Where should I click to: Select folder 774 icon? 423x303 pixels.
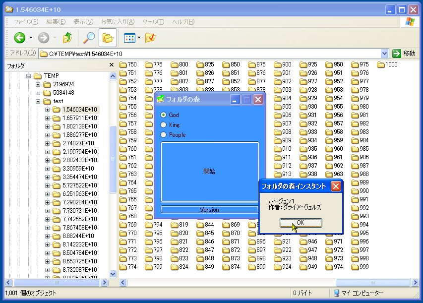click(123, 267)
